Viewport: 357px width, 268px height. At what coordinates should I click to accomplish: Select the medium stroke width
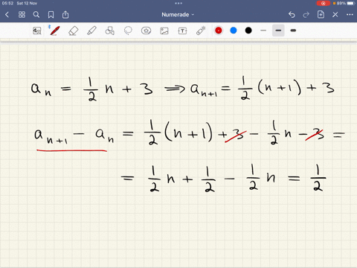[278, 31]
